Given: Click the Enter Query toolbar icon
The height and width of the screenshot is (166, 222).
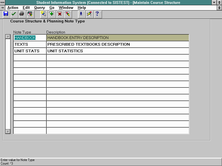Looking at the screenshot, I should point(44,14).
